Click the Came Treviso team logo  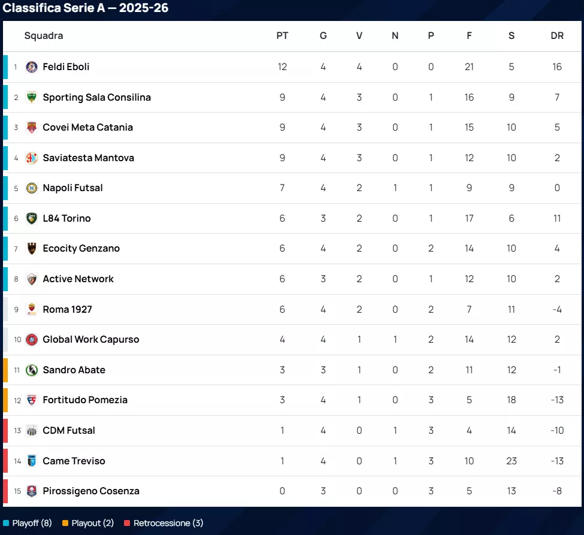point(32,461)
